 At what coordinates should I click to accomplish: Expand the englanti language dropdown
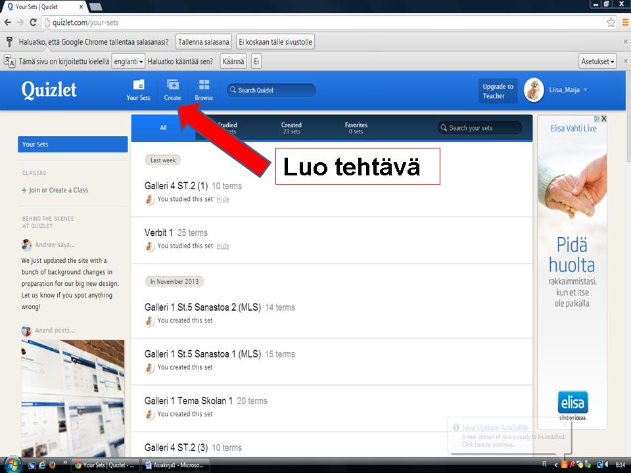pyautogui.click(x=128, y=61)
